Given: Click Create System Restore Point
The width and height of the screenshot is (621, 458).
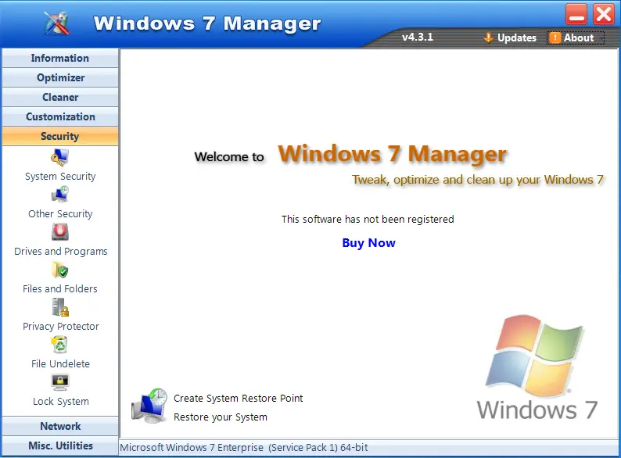Looking at the screenshot, I should click(x=238, y=399).
